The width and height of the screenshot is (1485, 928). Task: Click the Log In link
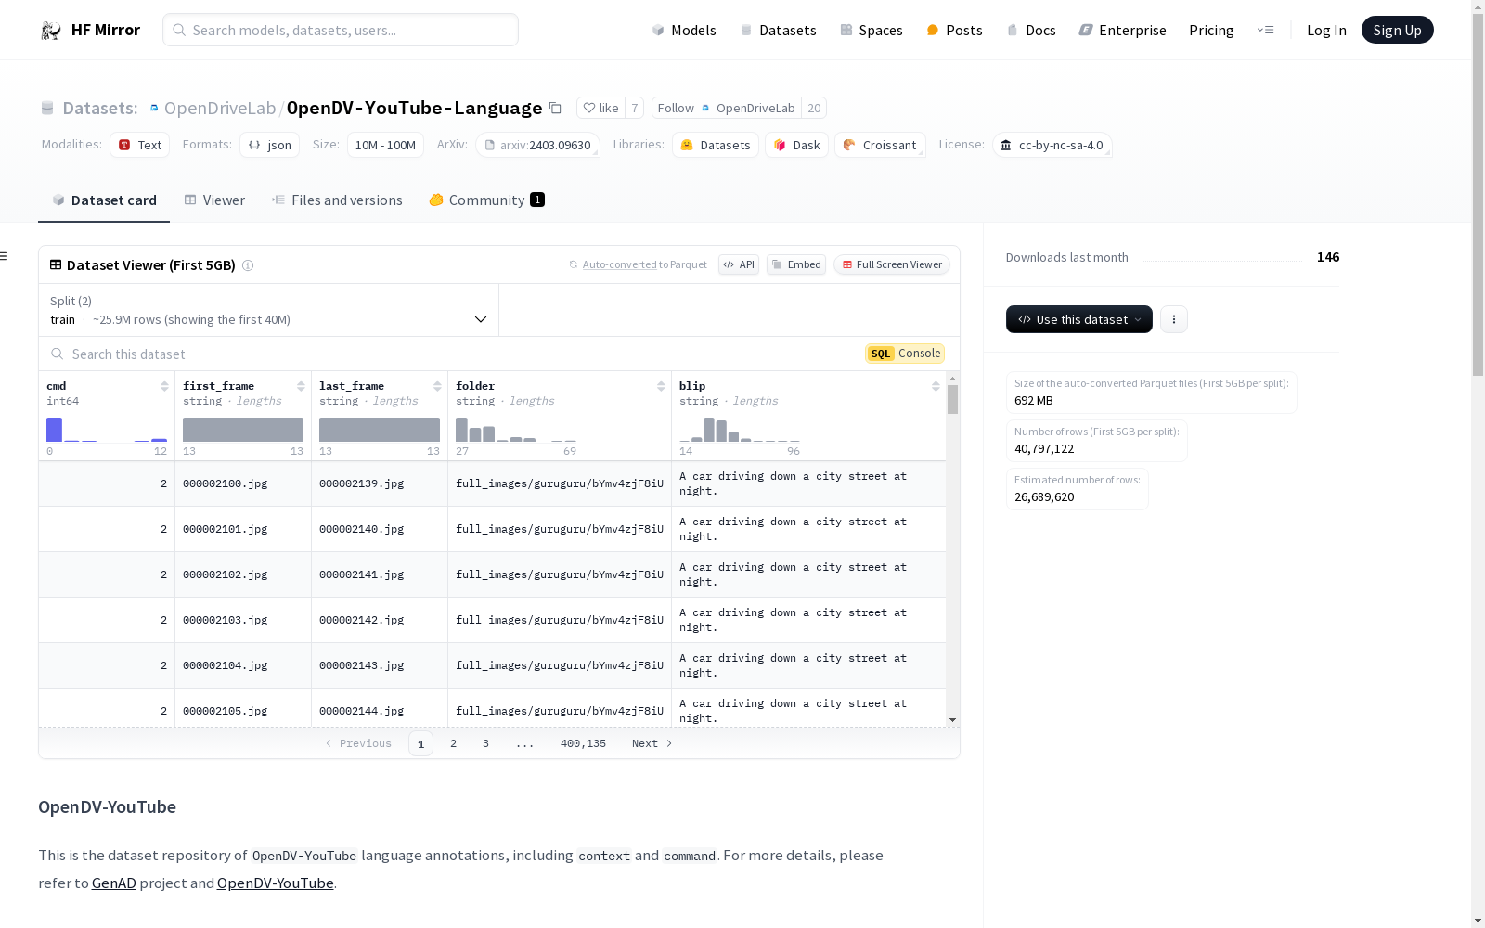[1326, 31]
